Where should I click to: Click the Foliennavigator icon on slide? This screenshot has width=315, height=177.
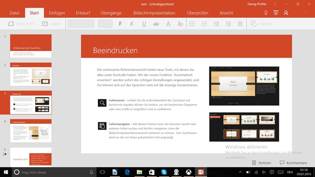point(102,126)
